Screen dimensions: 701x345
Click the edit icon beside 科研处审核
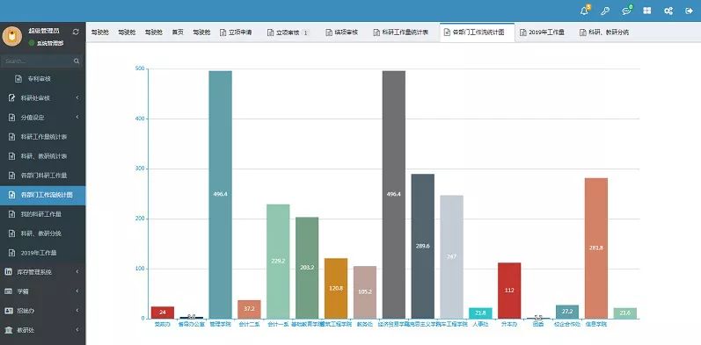[12, 97]
